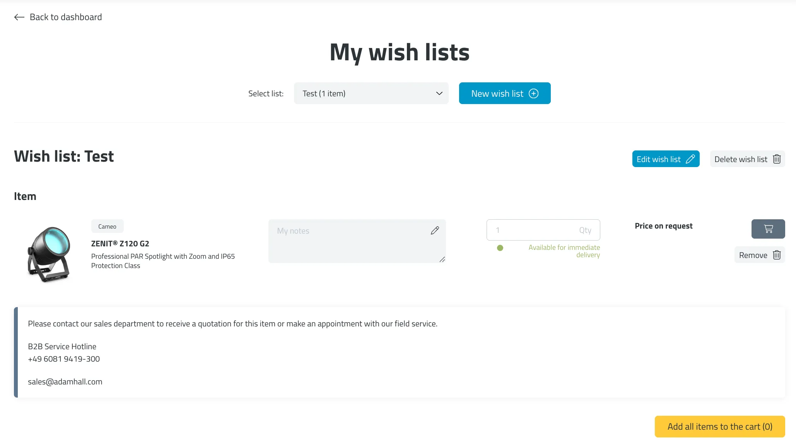Click the dropdown chevron arrow
796x444 pixels.
[x=439, y=93]
